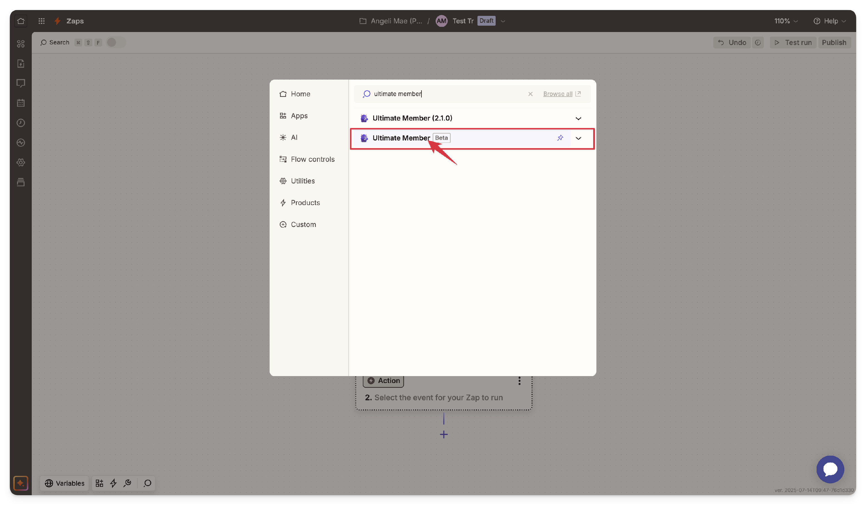Open the left sidebar versions stack icon
Screen dimensions: 866x505
20,182
